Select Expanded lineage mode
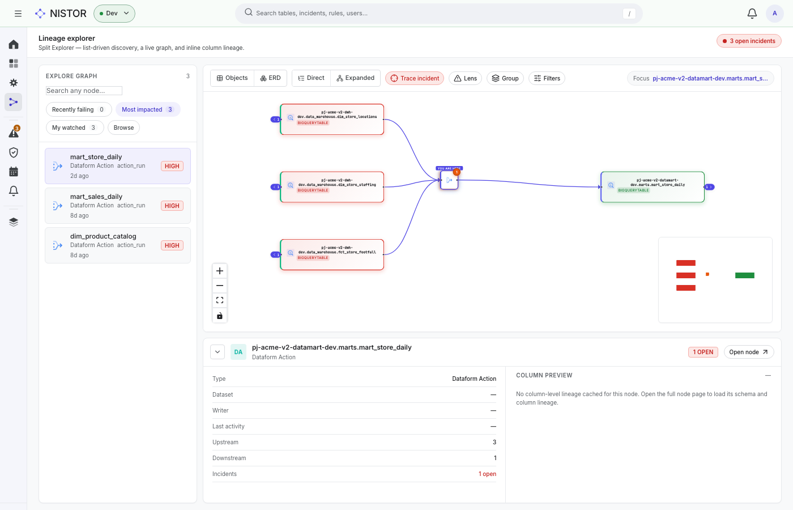Screen dimensions: 793x510 [355, 78]
